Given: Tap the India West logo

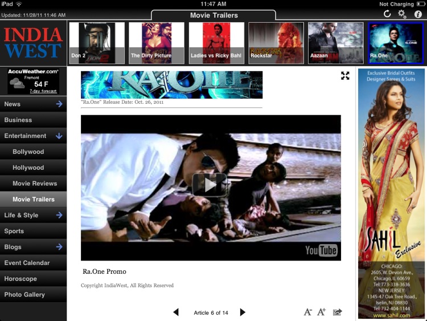Looking at the screenshot, I should pyautogui.click(x=33, y=43).
